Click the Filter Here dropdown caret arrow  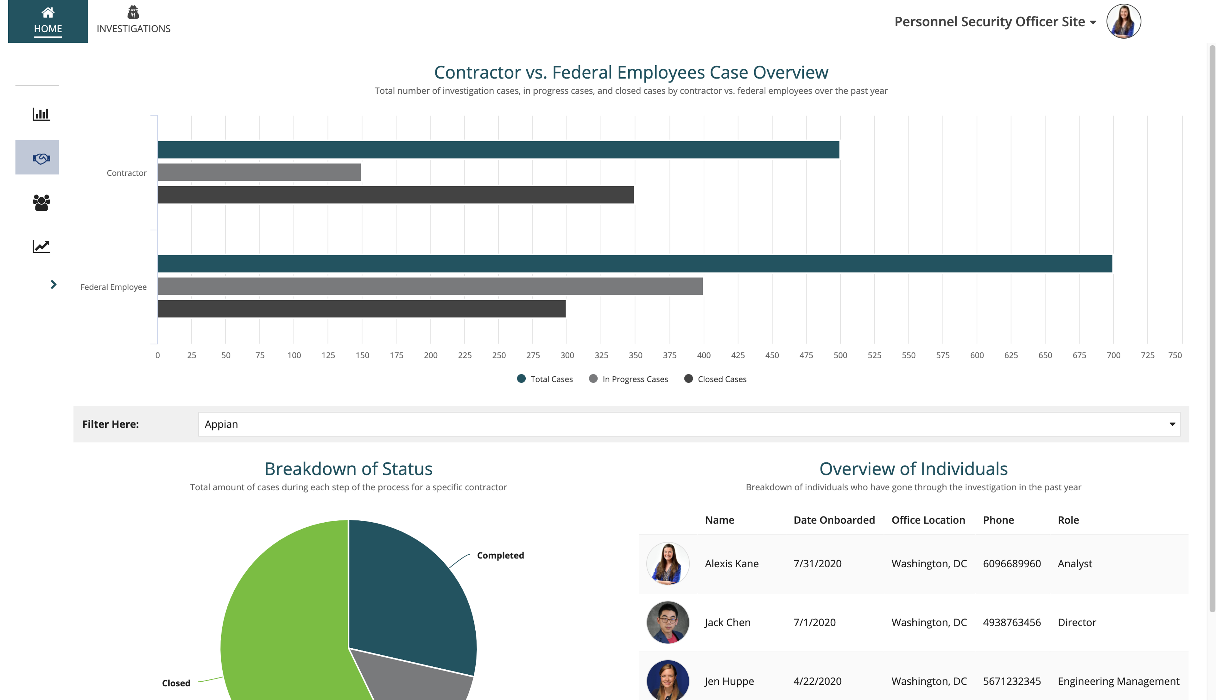(1172, 424)
